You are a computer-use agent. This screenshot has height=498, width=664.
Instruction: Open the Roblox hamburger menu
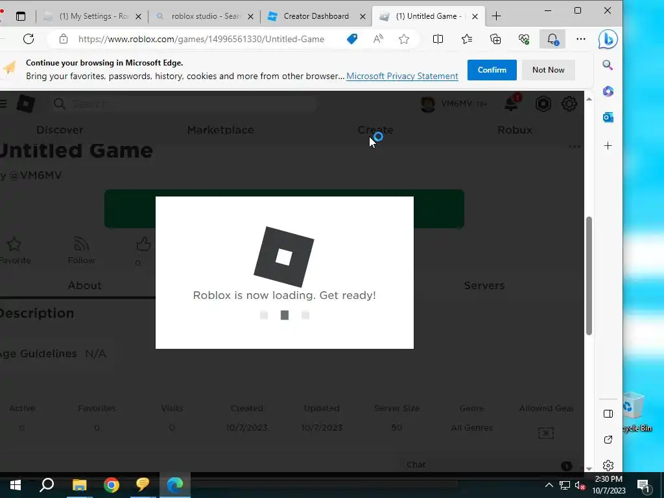tap(3, 104)
